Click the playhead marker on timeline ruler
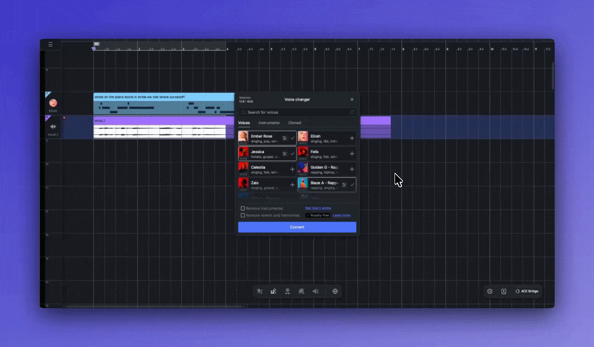Screen dimensions: 594x347 point(94,48)
